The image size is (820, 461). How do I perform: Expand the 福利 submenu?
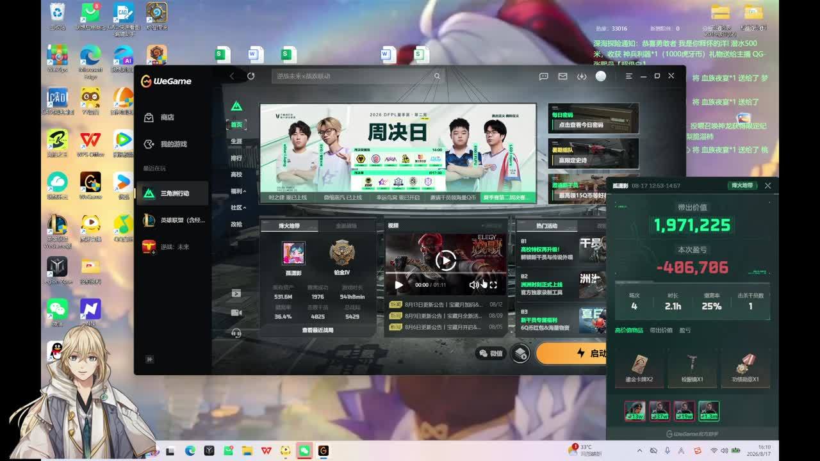click(238, 191)
